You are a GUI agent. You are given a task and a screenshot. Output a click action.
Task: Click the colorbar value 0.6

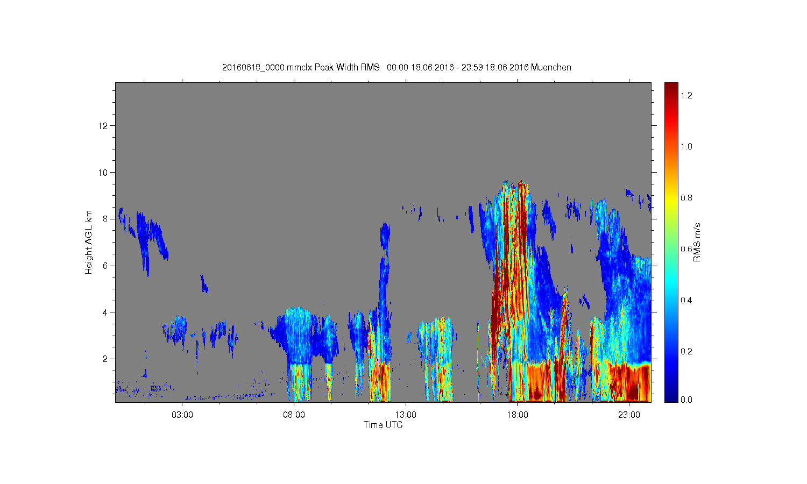tap(686, 249)
